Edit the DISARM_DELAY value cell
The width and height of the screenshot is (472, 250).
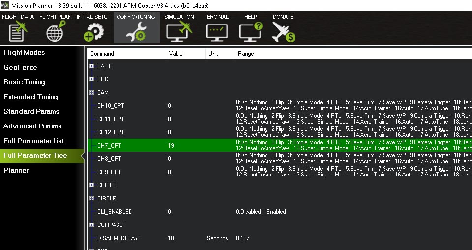(185, 238)
